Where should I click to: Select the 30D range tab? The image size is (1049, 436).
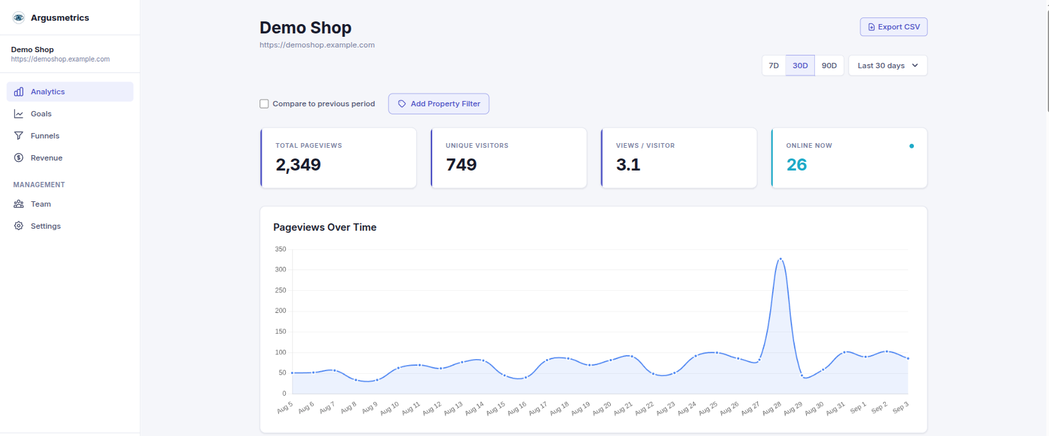pos(800,66)
